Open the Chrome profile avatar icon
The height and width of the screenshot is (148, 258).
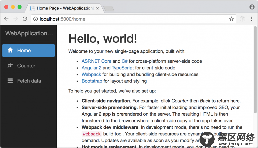(252, 7)
